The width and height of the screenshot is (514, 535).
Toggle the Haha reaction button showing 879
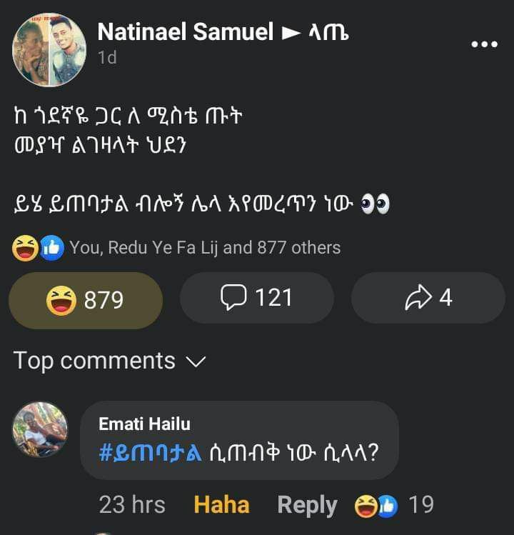86,300
